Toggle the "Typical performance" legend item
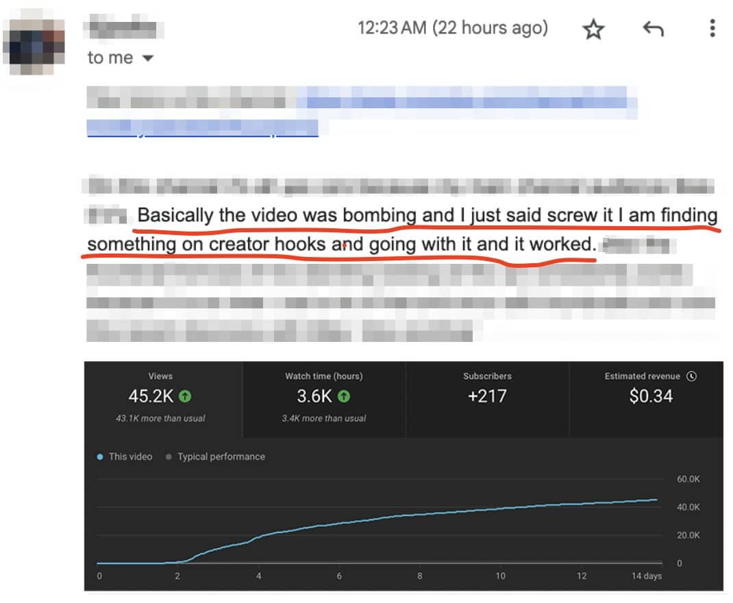 pyautogui.click(x=215, y=456)
